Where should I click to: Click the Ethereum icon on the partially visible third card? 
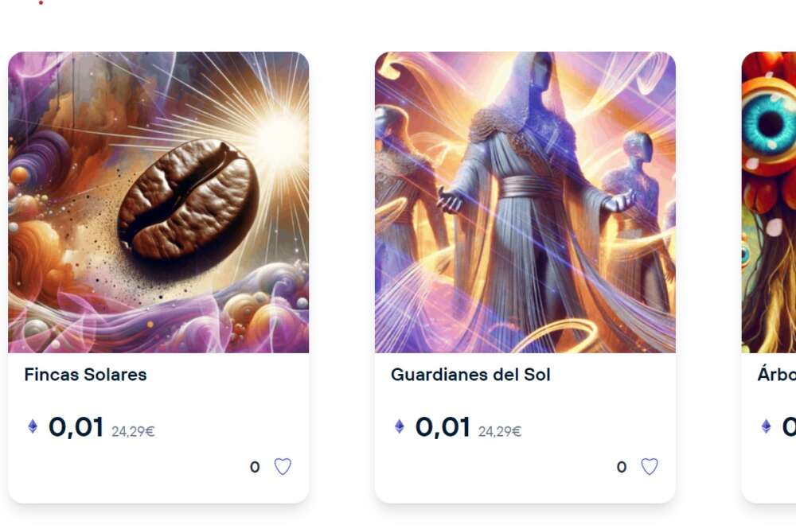[x=766, y=426]
